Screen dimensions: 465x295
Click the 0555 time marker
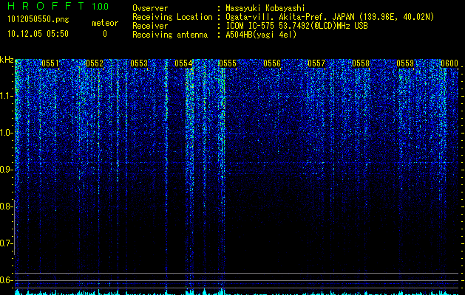[x=228, y=63]
